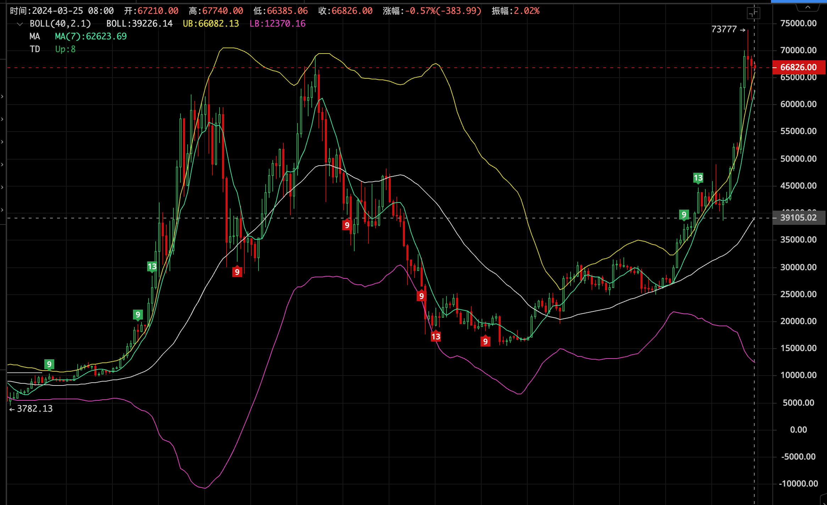Click the -10000.00 price axis label
The width and height of the screenshot is (827, 505).
point(798,484)
